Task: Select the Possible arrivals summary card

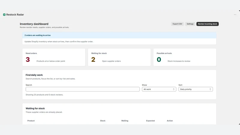Action: (185, 57)
